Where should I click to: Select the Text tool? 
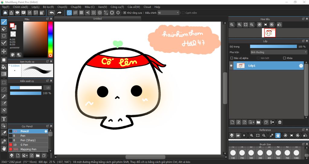tap(4, 119)
